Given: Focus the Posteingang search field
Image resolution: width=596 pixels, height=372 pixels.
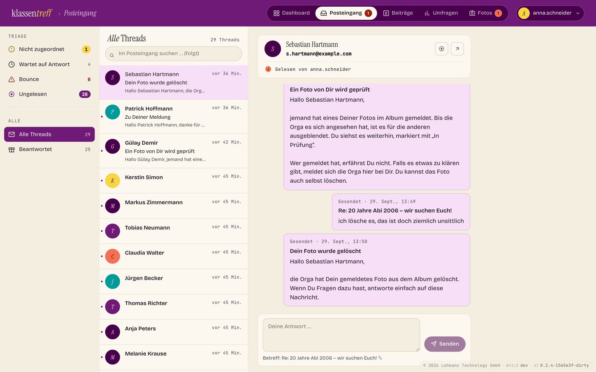Looking at the screenshot, I should point(174,54).
